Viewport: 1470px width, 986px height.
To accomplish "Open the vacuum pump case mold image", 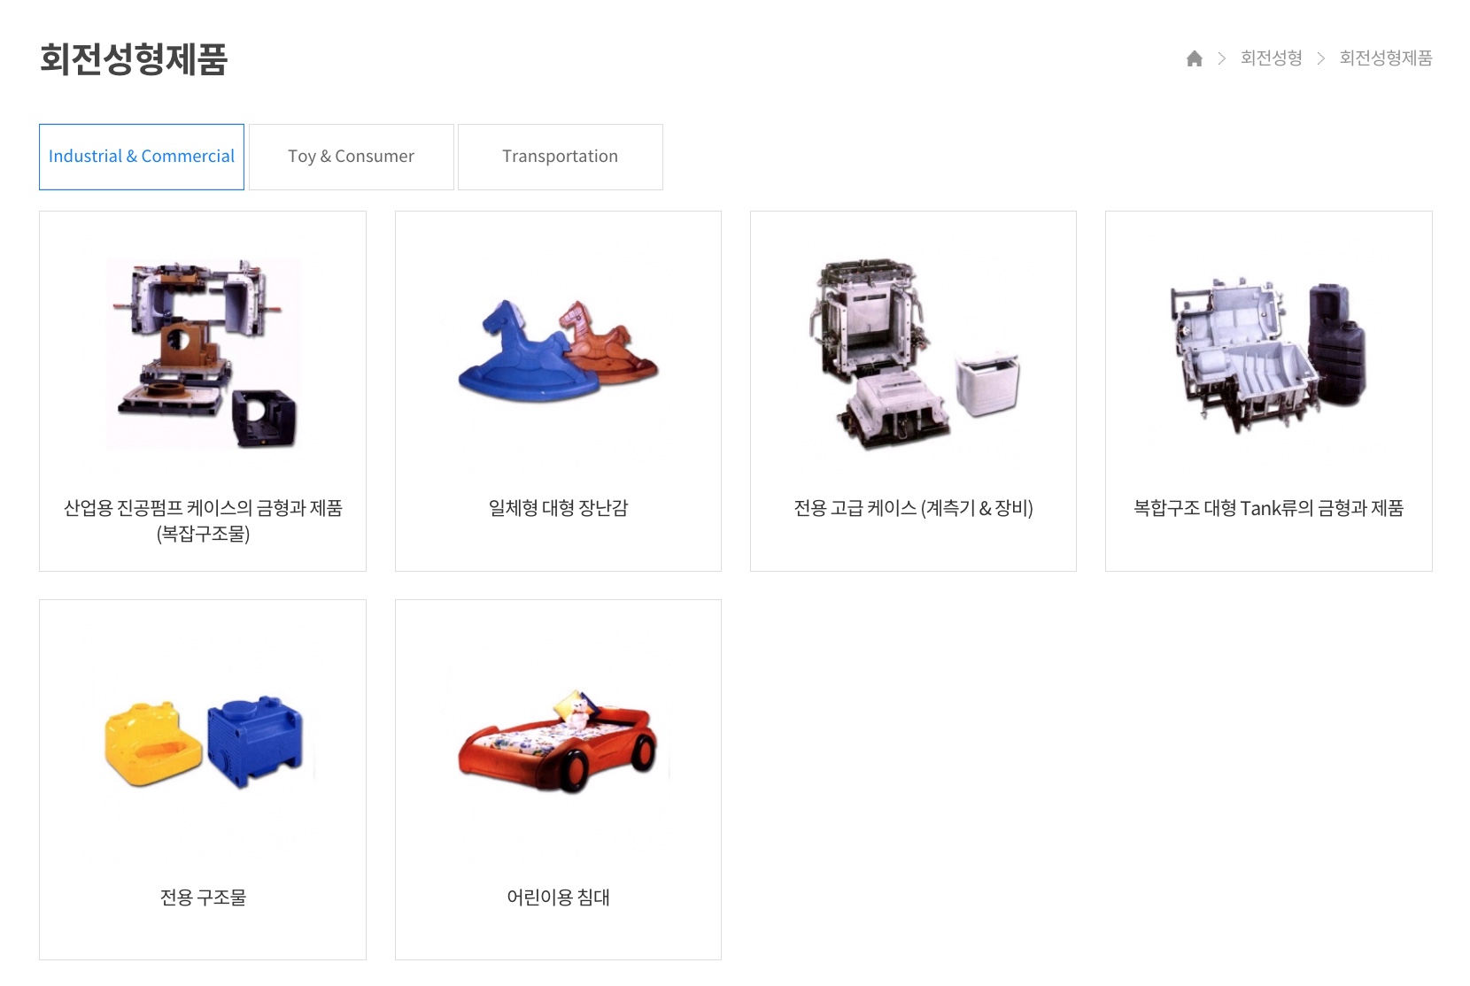I will pos(203,353).
